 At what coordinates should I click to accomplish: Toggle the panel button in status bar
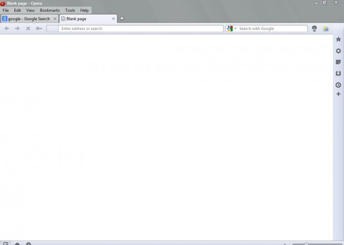click(x=6, y=243)
